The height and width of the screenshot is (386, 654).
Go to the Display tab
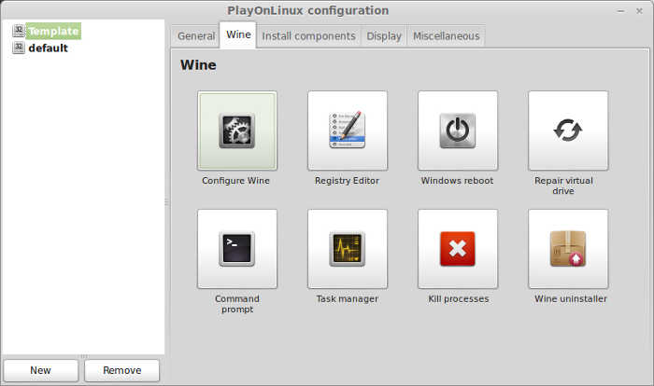[x=384, y=36]
